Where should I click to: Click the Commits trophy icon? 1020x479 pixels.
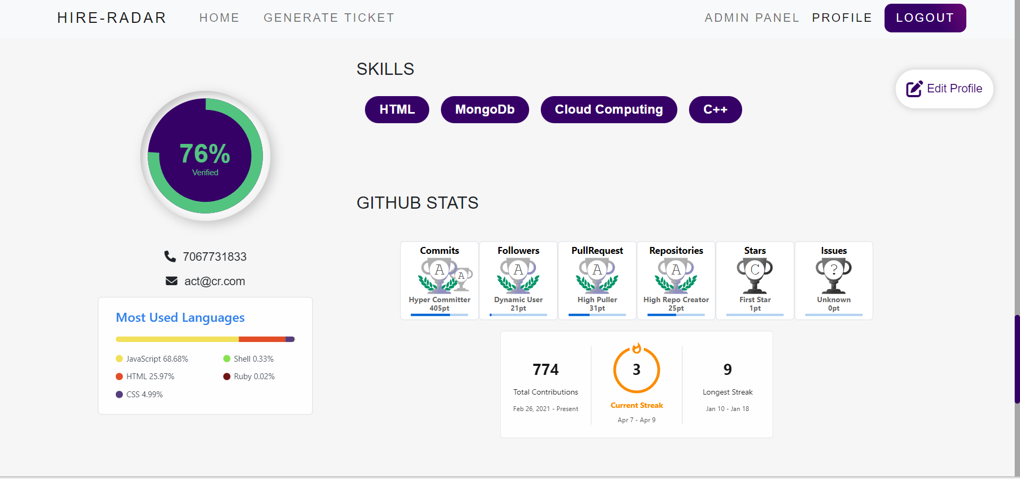[x=444, y=276]
